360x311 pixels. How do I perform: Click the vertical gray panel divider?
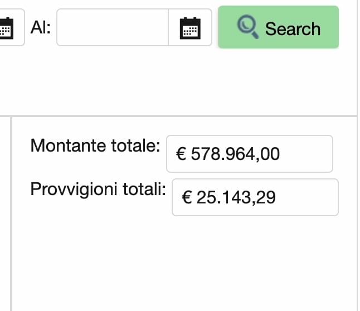click(11, 213)
